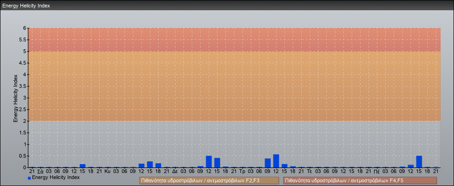Click the blue Energy Helicity Index legend square
Screen dimensions: 454x186
(x=29, y=178)
